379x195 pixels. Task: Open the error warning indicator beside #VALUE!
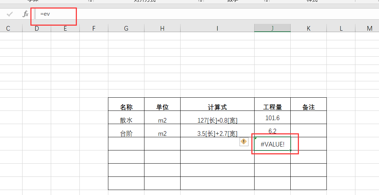[x=244, y=142]
